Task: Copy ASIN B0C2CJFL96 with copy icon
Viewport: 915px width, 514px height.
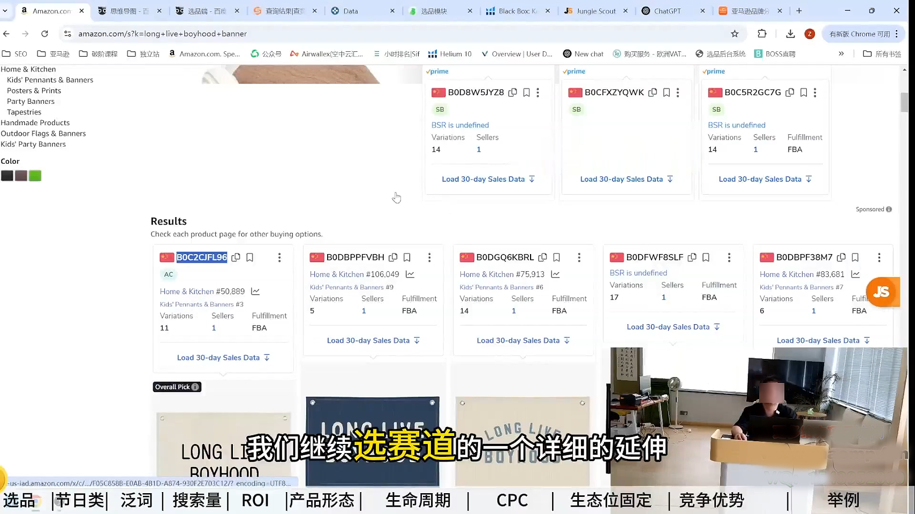Action: click(236, 257)
